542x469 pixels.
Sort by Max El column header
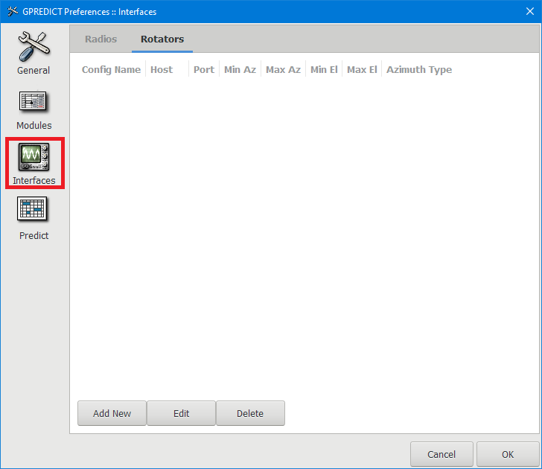coord(362,69)
